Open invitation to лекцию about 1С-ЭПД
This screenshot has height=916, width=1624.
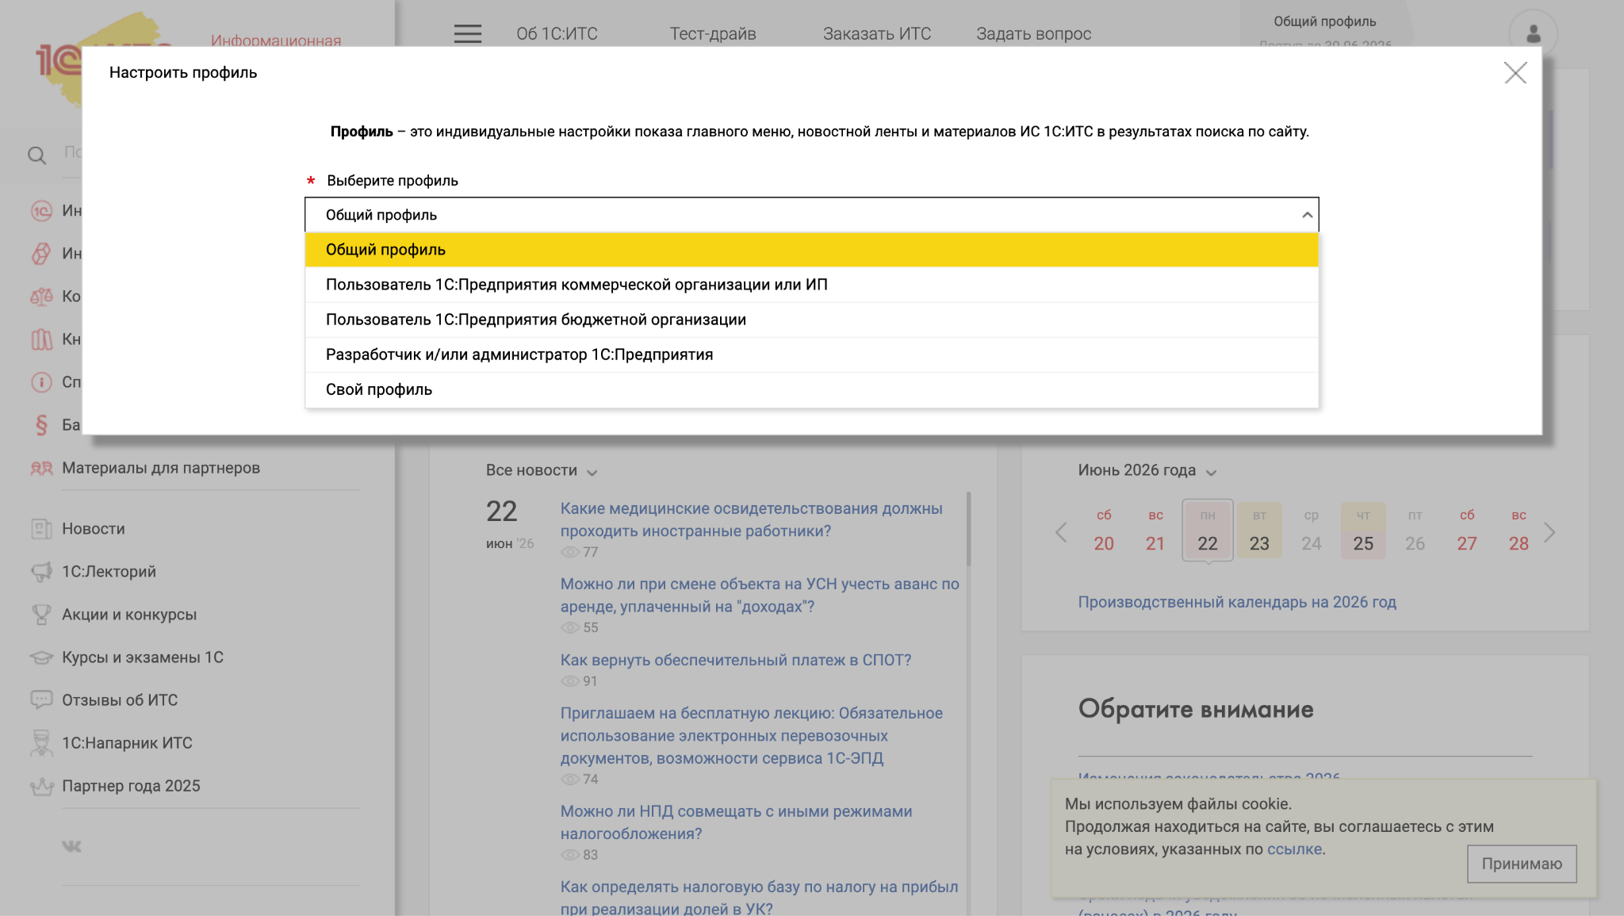pyautogui.click(x=752, y=735)
